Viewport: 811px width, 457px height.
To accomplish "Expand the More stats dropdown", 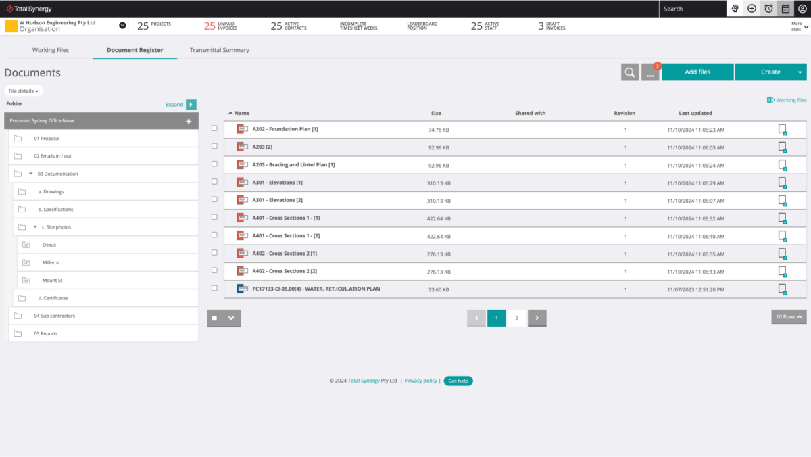I will (x=796, y=26).
